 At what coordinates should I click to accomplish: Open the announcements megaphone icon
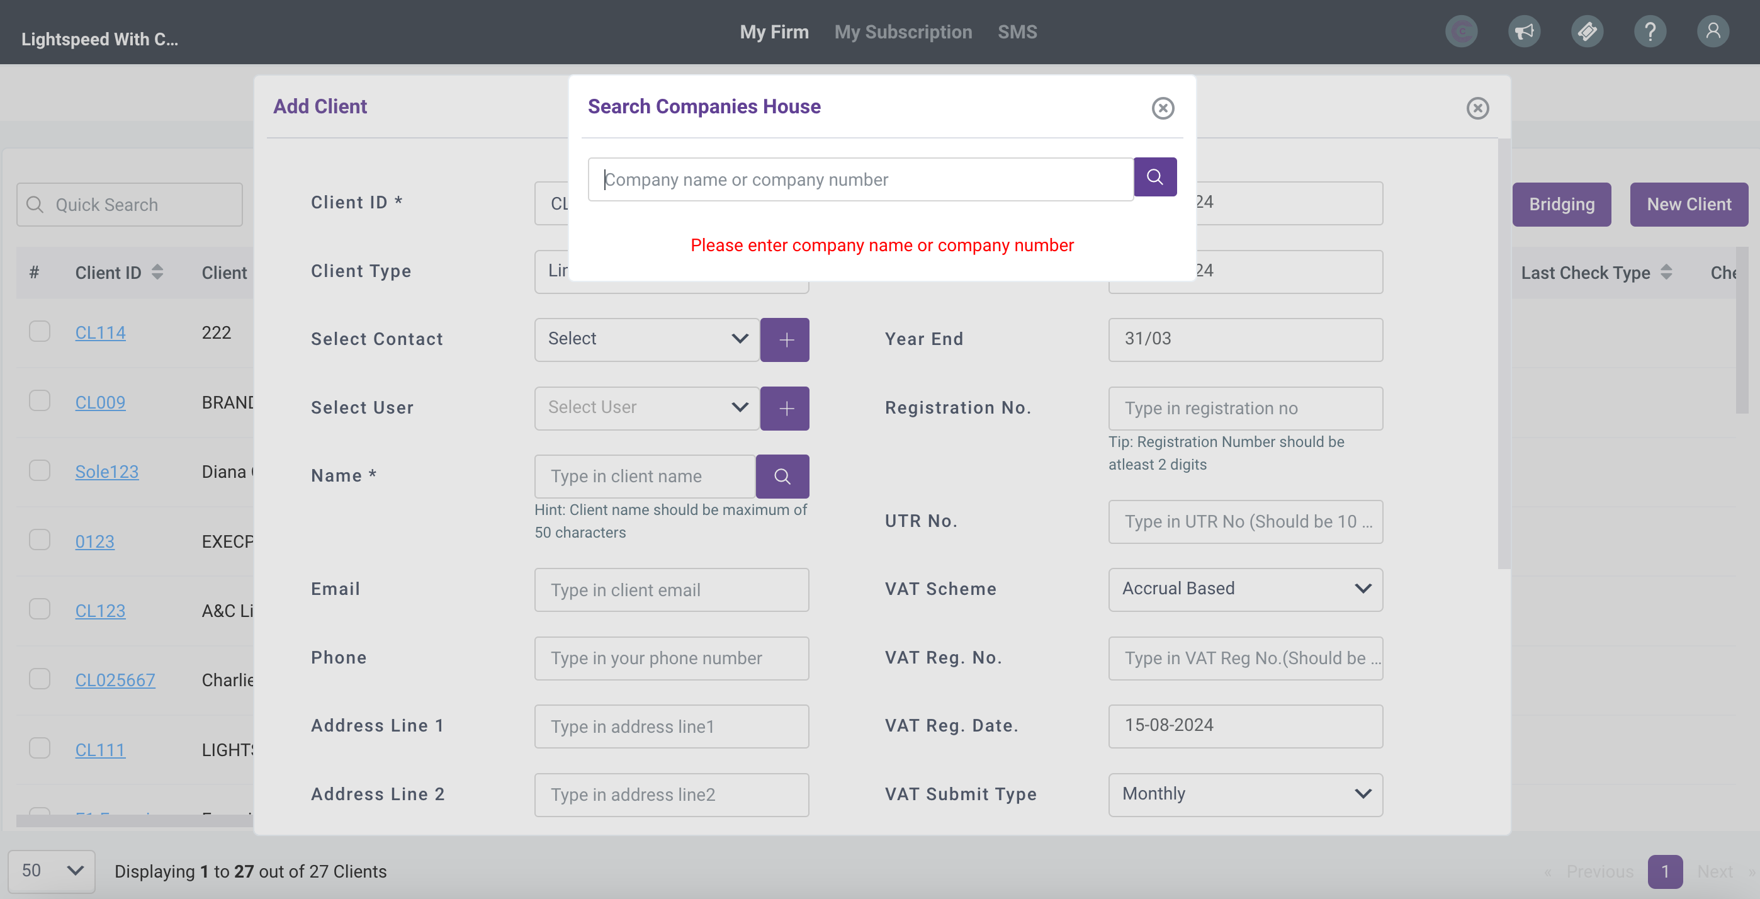1523,31
